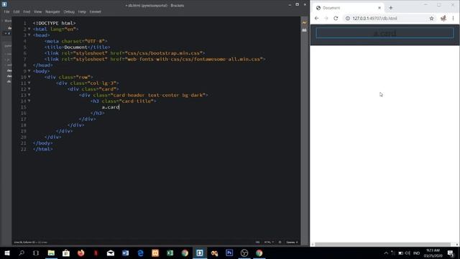Collapse the body tag fold arrow on line 9

tap(29, 71)
